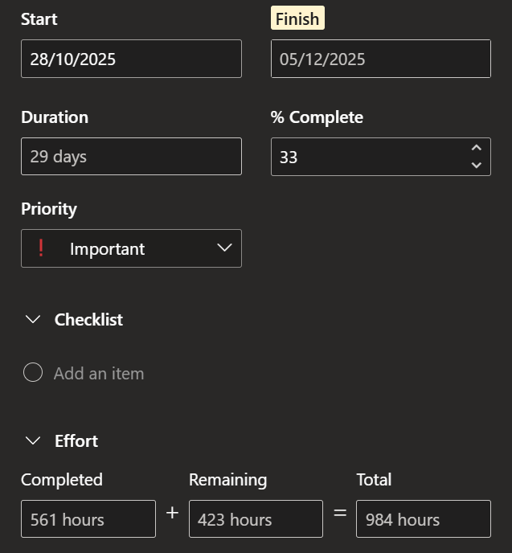The image size is (512, 553).
Task: Open the Priority dropdown showing Important
Action: (131, 248)
